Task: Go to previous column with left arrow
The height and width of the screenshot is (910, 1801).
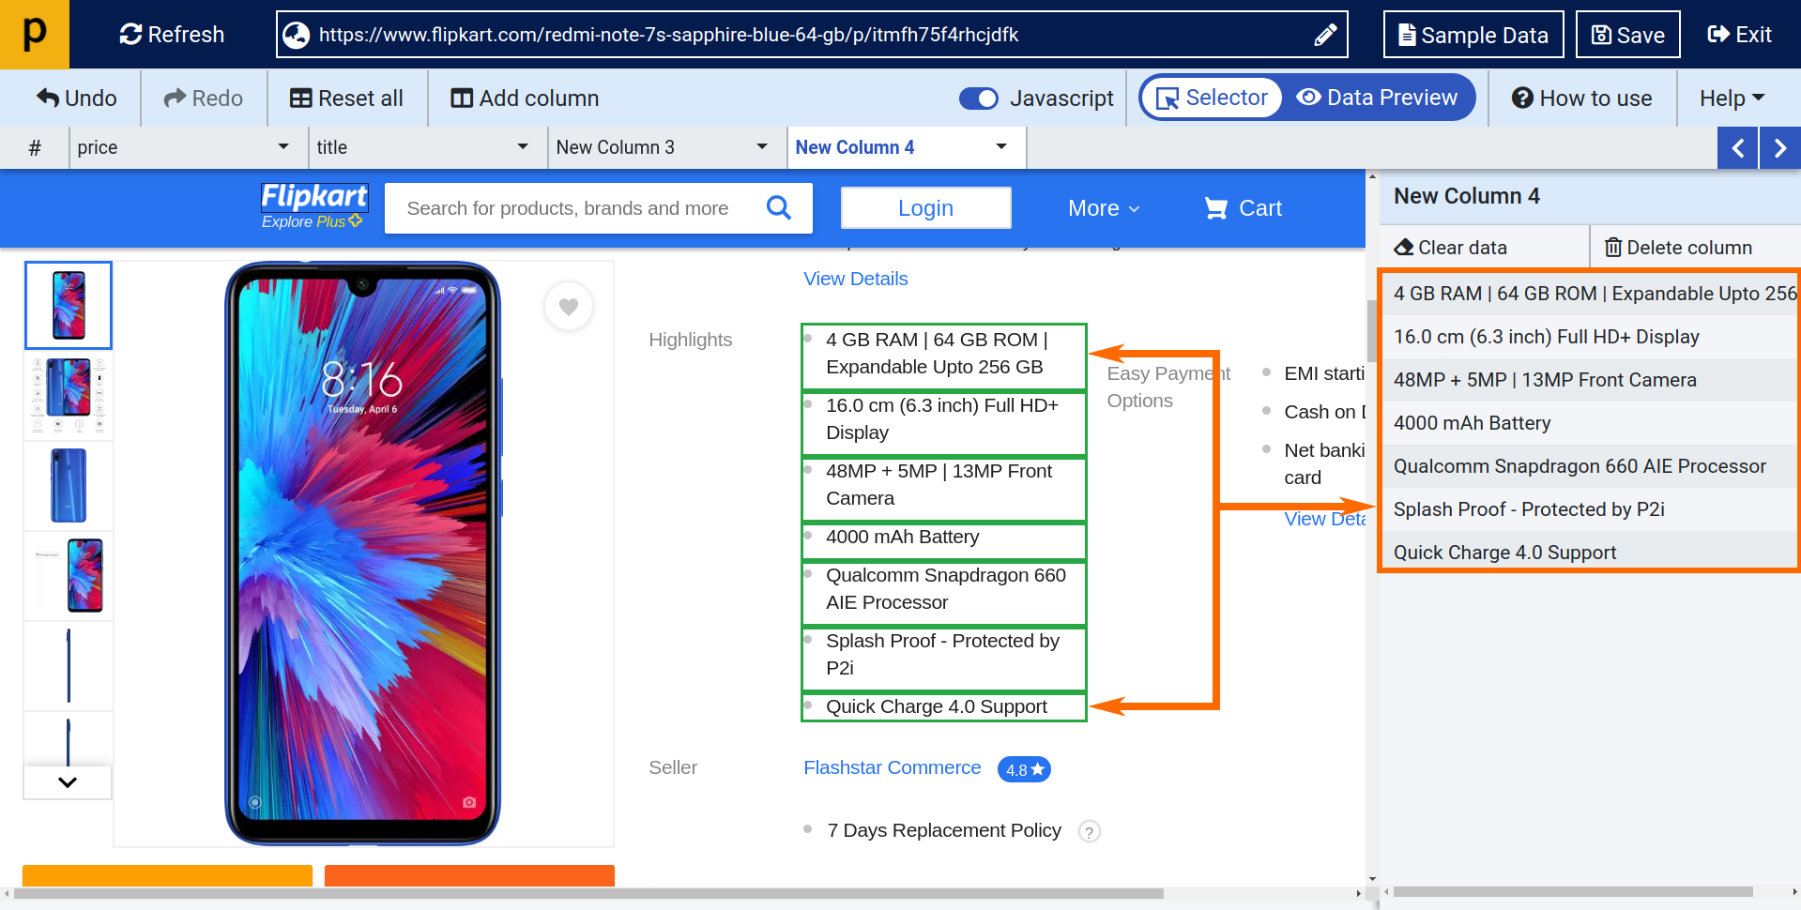Action: 1738,148
